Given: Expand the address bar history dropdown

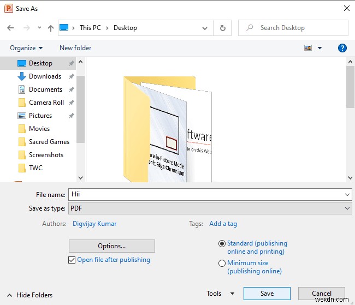Looking at the screenshot, I should click(x=205, y=28).
